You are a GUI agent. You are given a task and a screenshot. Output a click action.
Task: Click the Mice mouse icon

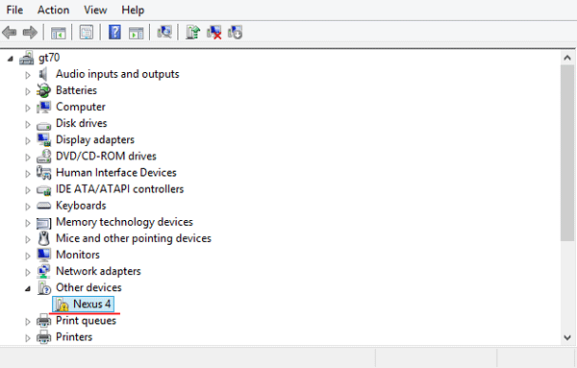[x=44, y=238]
